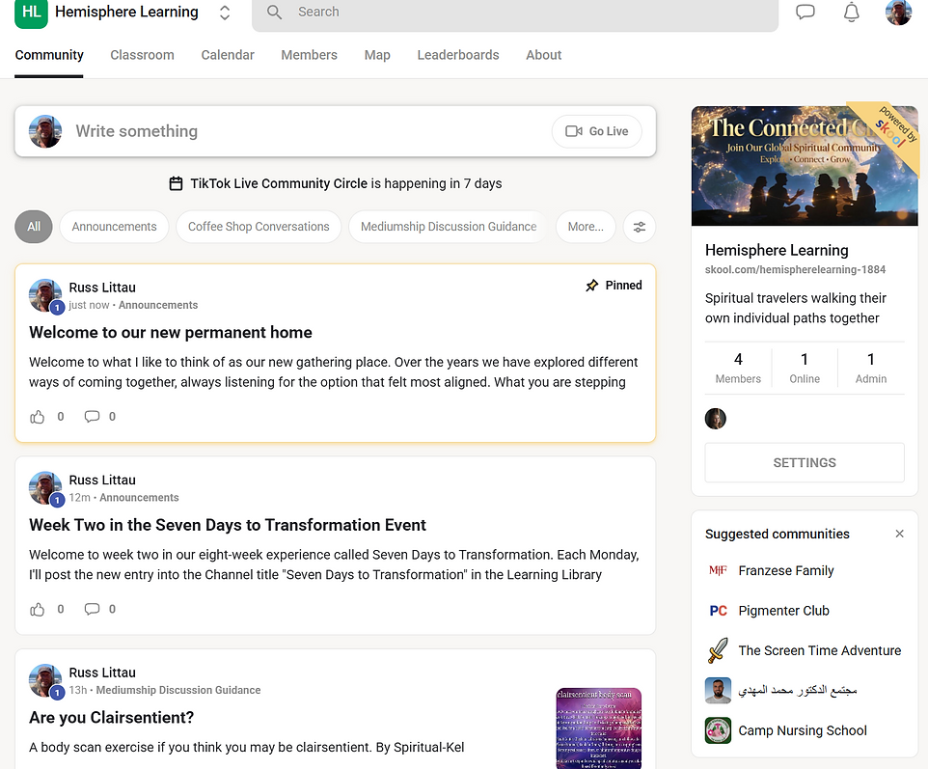Screen dimensions: 928x769
Task: Open the Leaderboards tab
Action: (458, 55)
